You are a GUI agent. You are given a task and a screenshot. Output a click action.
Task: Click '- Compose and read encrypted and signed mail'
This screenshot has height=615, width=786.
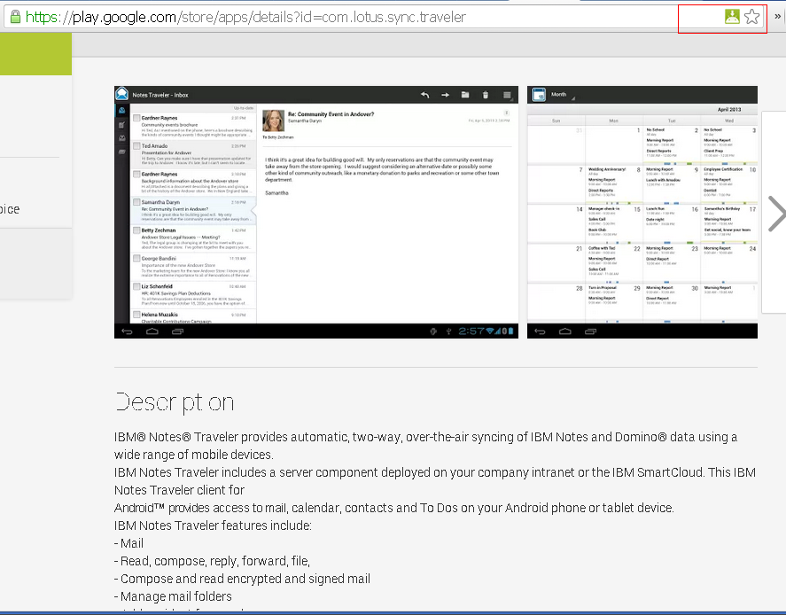pyautogui.click(x=242, y=579)
